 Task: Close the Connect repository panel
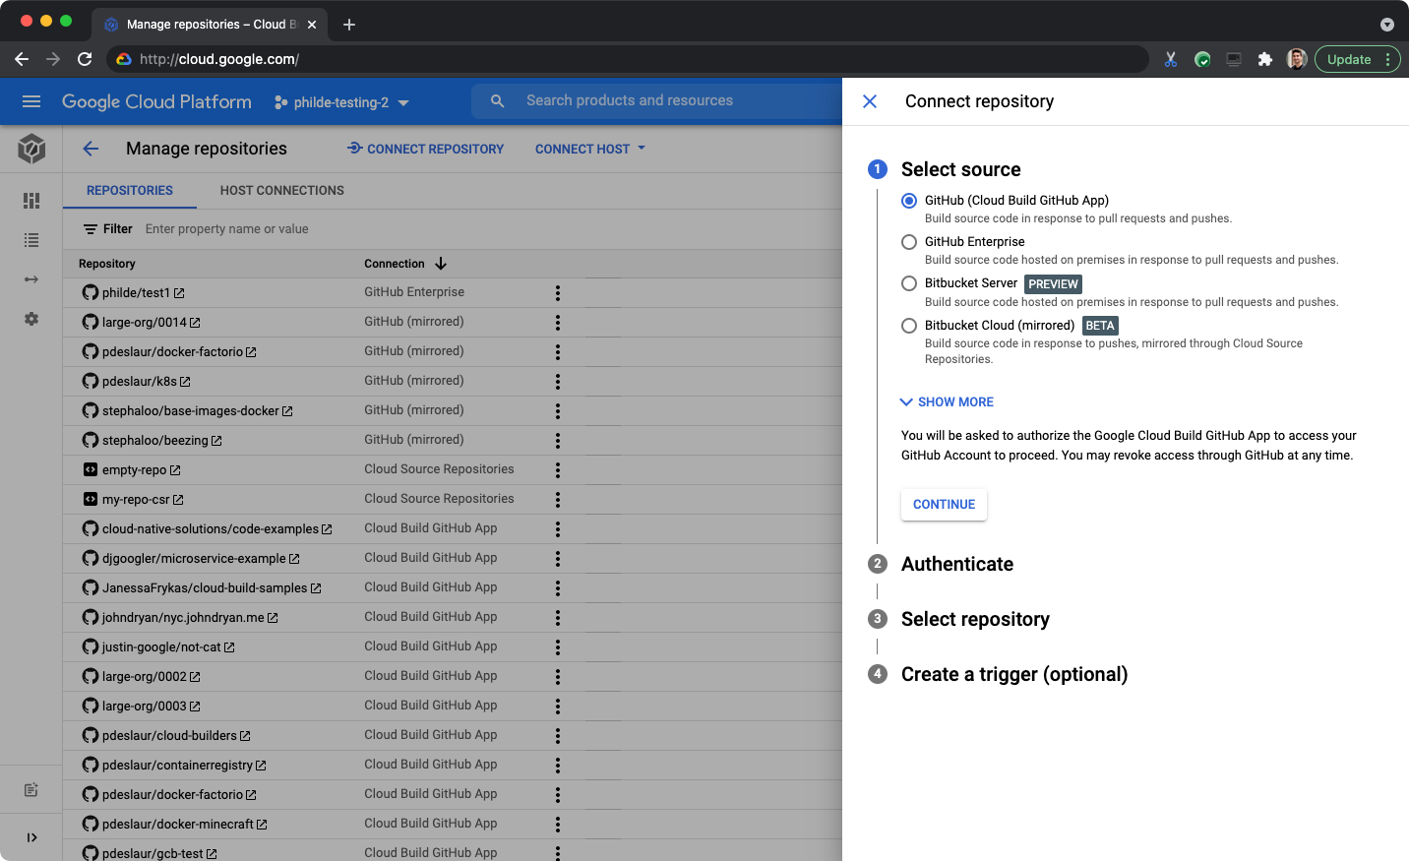click(x=870, y=101)
